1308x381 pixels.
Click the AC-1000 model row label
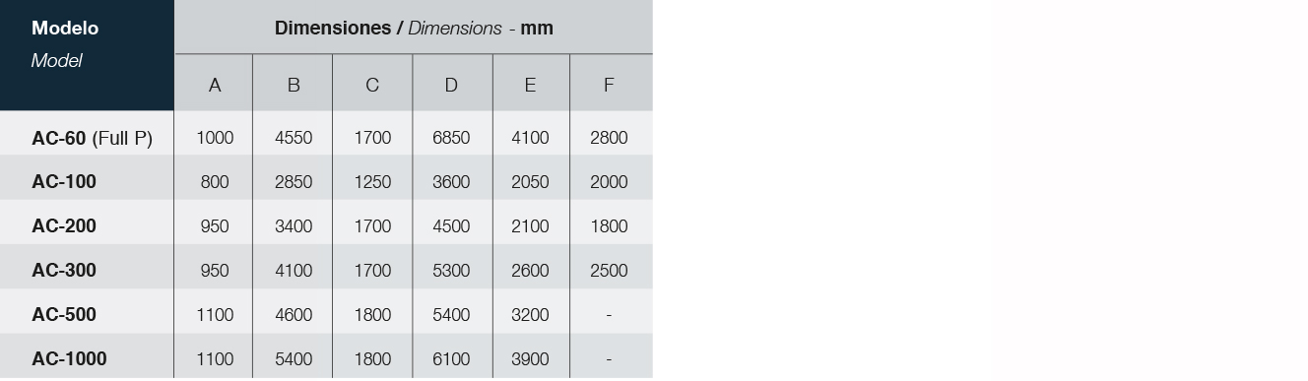pyautogui.click(x=69, y=359)
